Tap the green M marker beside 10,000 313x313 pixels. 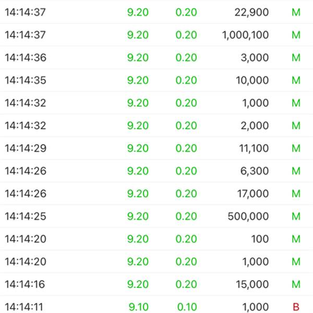pos(296,80)
